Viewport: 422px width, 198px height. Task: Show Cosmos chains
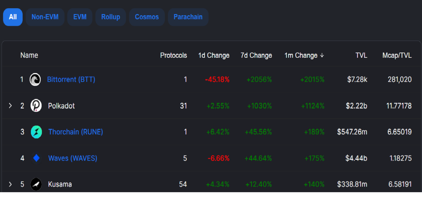147,17
